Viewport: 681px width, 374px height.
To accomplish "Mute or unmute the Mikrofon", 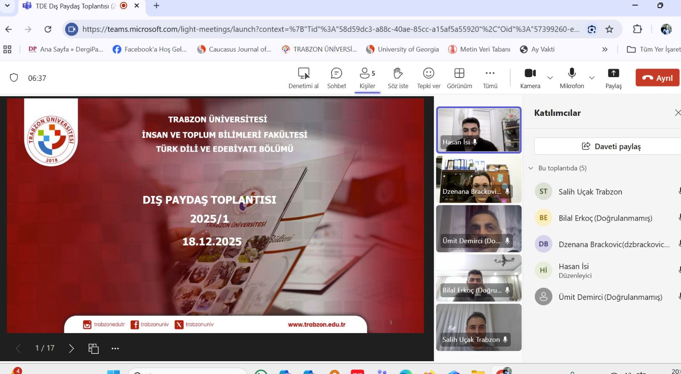I will coord(572,78).
